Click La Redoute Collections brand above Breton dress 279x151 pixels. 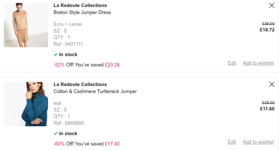(x=80, y=6)
